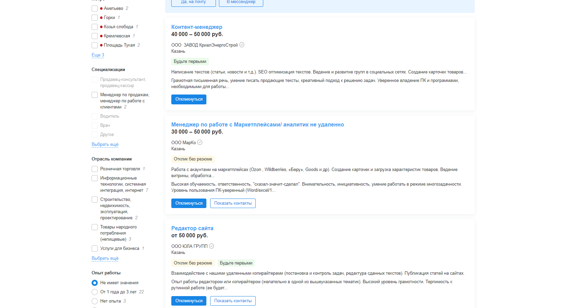
Task: Expand metro list with Еще 3
Action: [x=98, y=55]
